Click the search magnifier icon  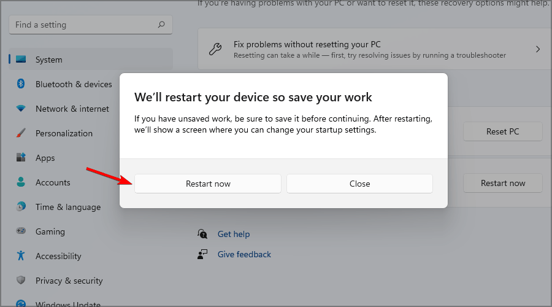pos(161,25)
